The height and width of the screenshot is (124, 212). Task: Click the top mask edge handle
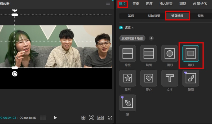pyautogui.click(x=15, y=15)
